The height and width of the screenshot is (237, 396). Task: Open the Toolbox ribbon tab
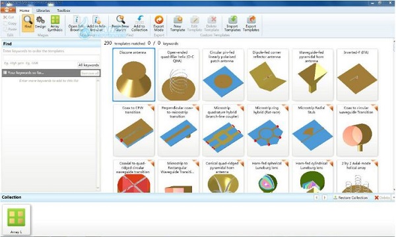63,11
